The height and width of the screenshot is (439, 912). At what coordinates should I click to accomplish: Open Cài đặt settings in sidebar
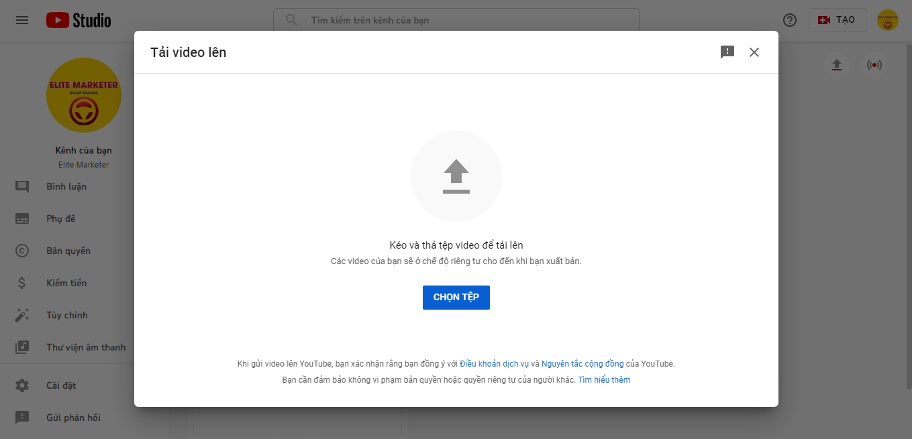click(61, 385)
